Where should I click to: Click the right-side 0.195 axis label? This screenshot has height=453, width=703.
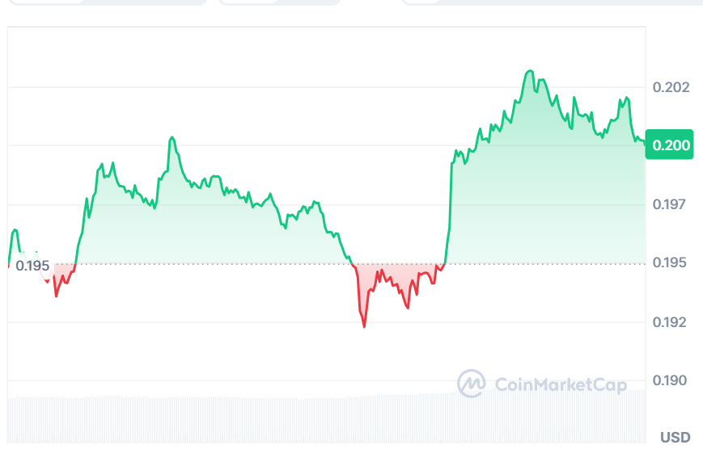pyautogui.click(x=671, y=263)
